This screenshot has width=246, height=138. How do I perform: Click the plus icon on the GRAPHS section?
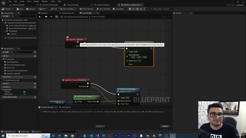(35, 56)
